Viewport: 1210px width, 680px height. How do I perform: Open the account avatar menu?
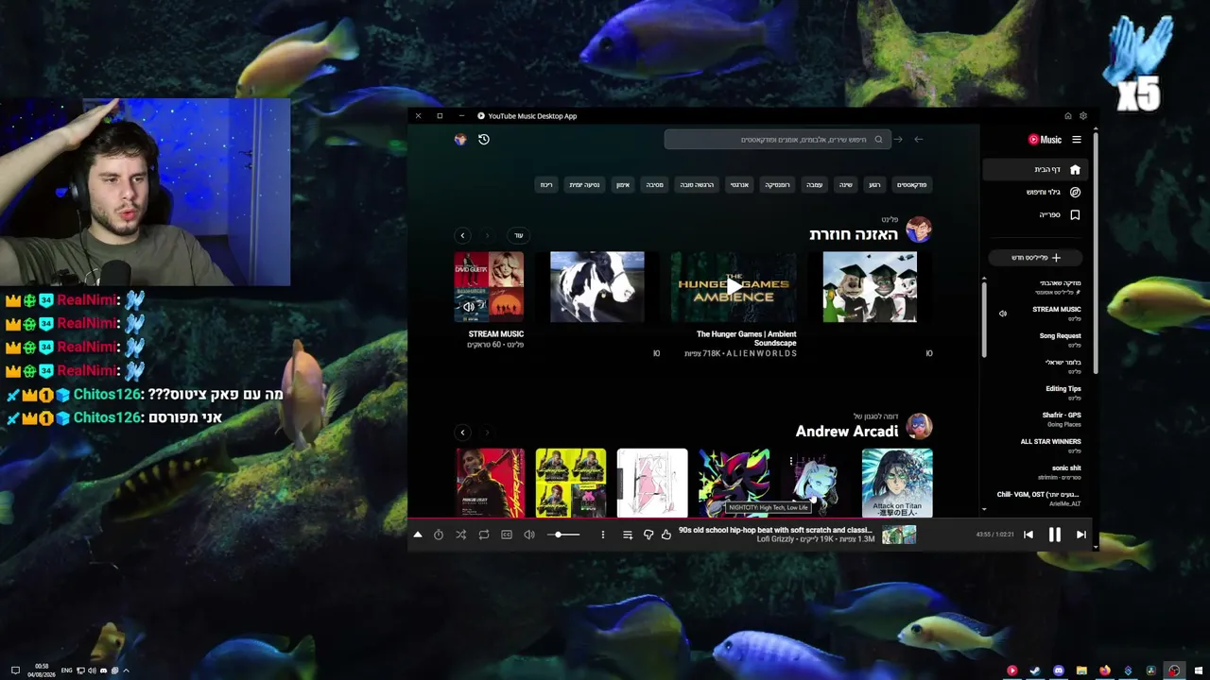point(460,140)
